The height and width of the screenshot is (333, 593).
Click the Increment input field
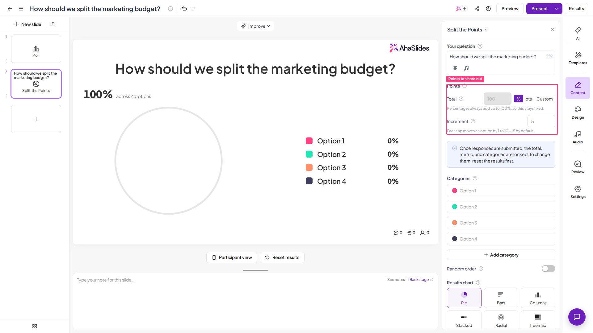541,121
